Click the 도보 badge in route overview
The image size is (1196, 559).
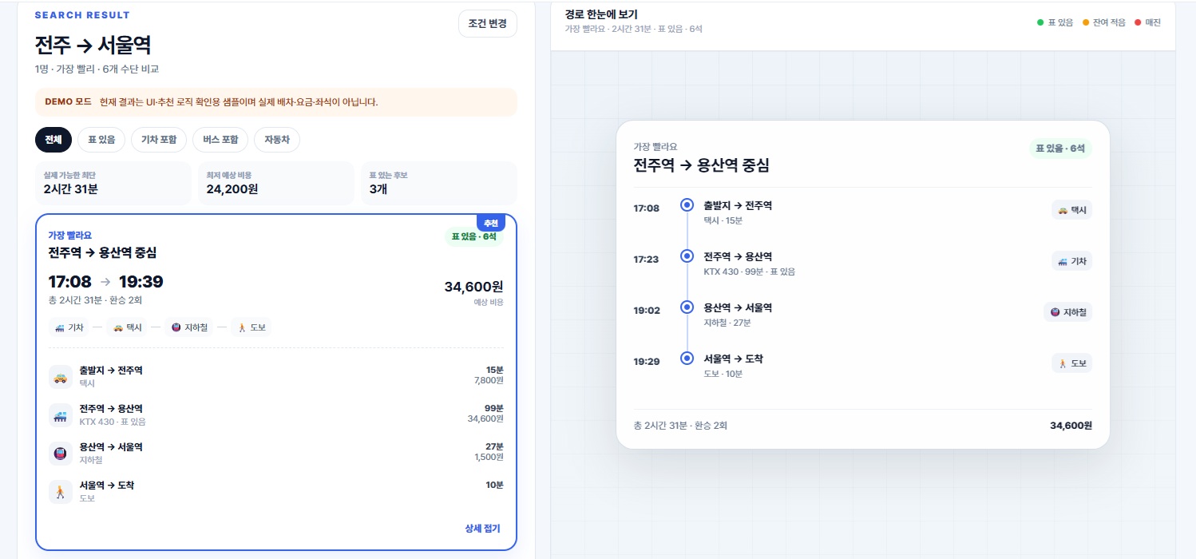click(1071, 363)
